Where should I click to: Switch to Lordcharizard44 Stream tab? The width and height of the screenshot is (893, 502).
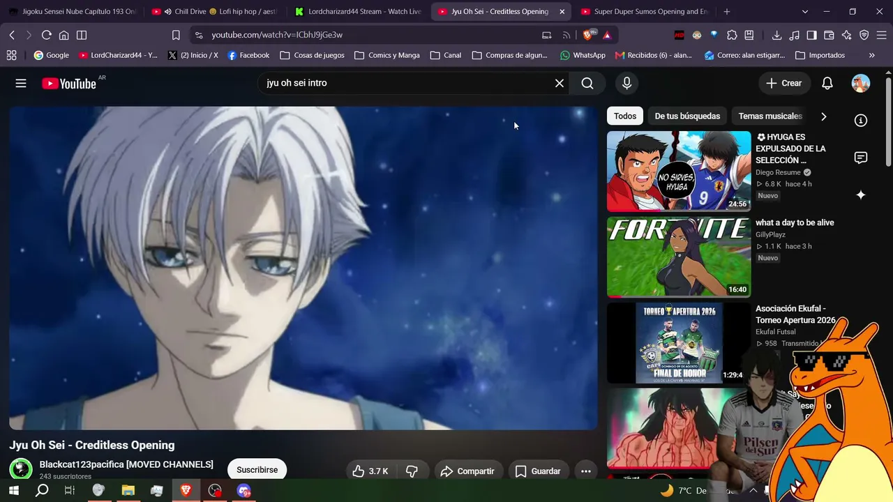pos(358,12)
